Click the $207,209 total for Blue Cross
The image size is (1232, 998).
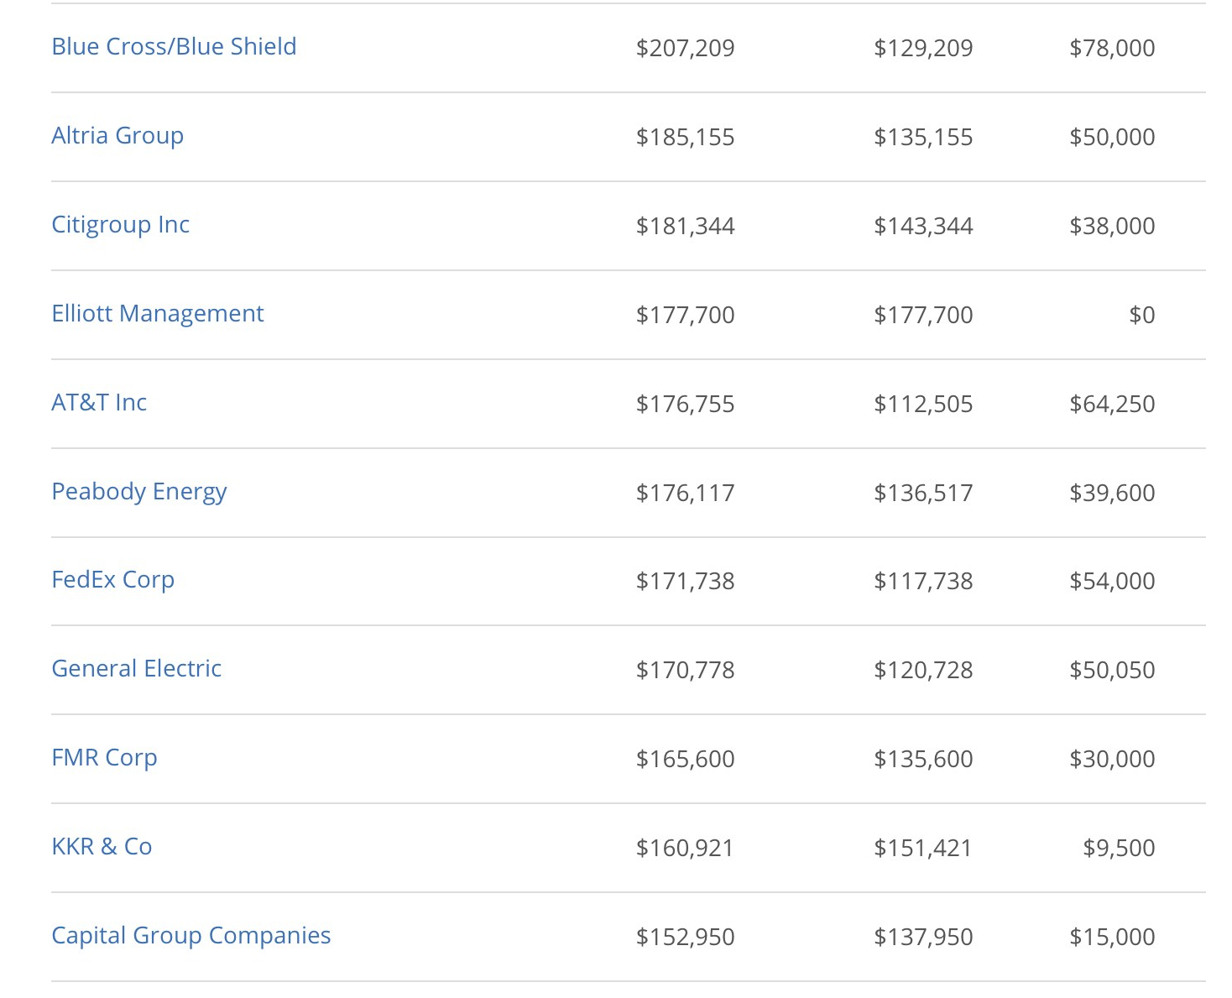tap(685, 49)
